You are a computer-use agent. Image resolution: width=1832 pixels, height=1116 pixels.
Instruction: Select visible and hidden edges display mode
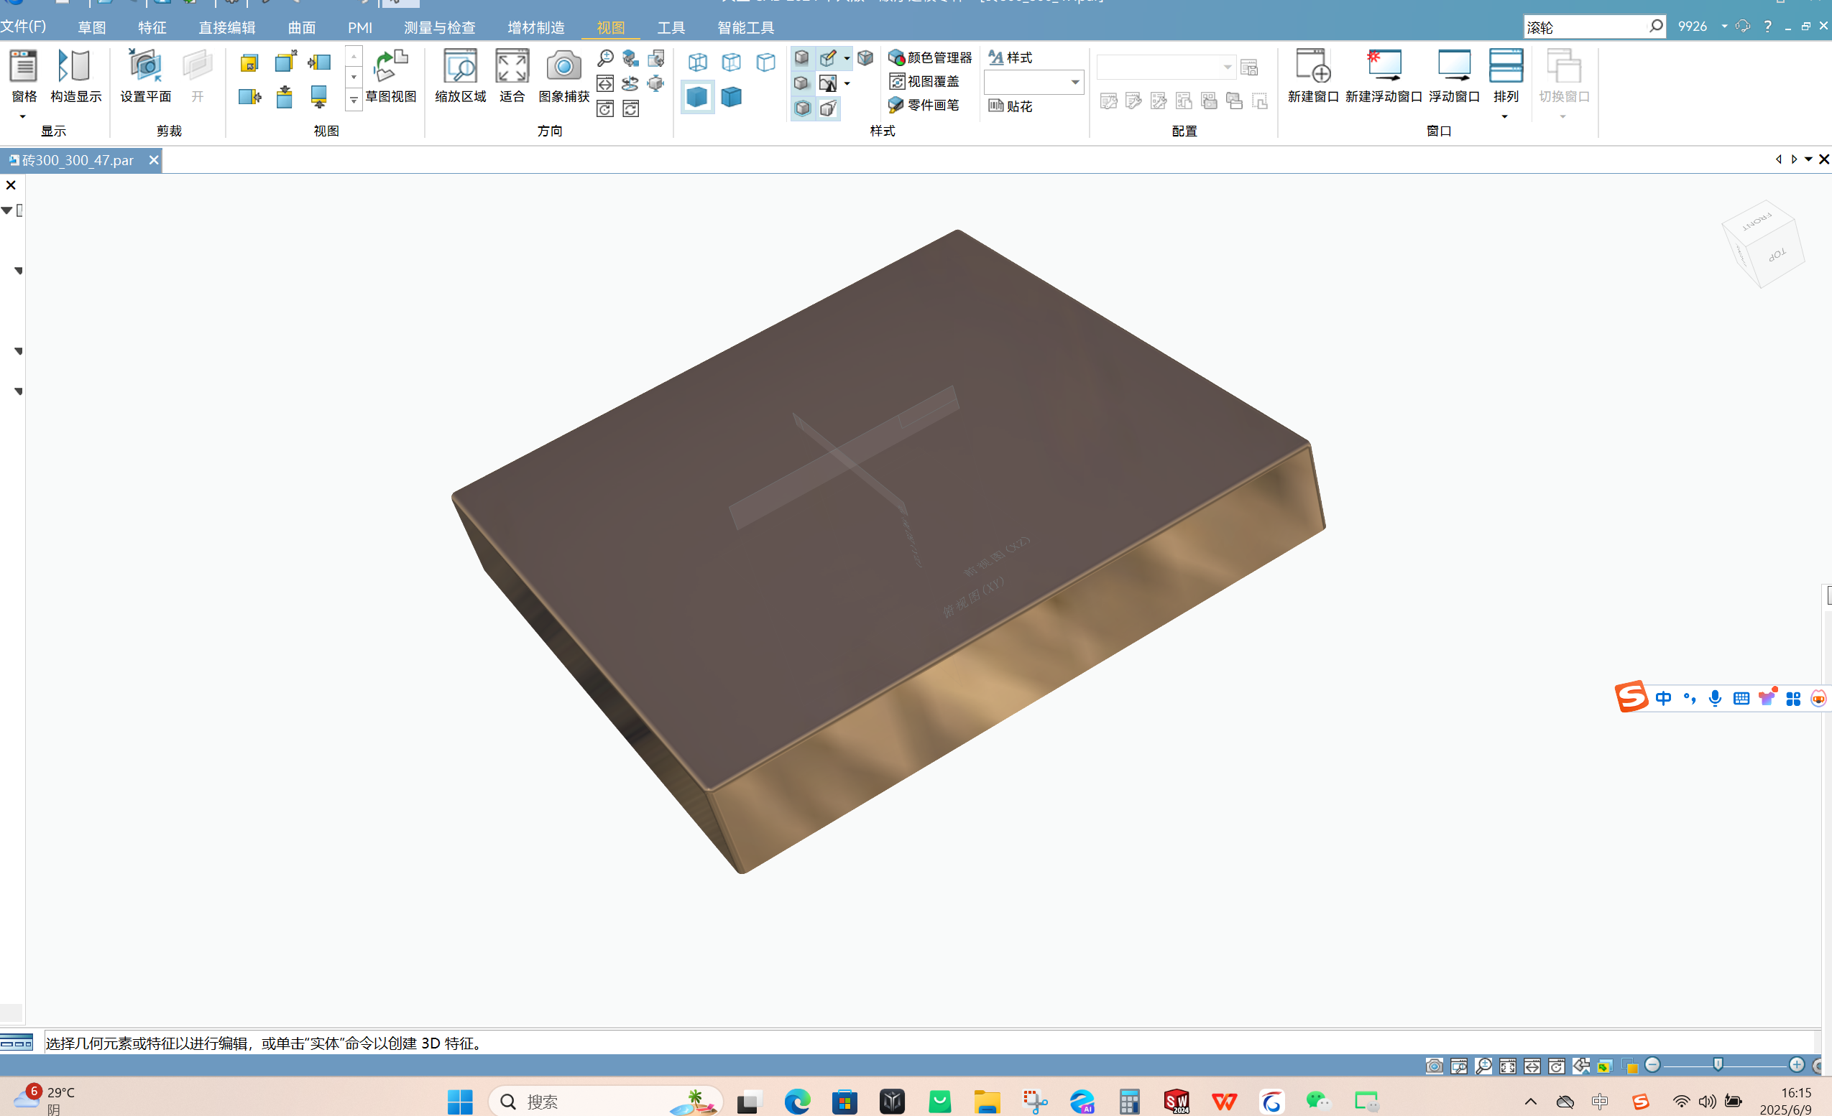[x=732, y=62]
